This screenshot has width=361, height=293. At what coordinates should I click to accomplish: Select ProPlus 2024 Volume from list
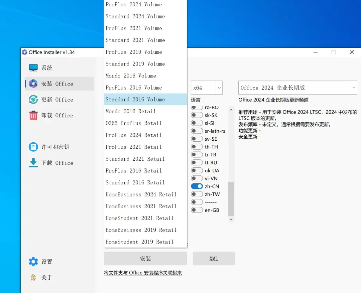(x=145, y=5)
